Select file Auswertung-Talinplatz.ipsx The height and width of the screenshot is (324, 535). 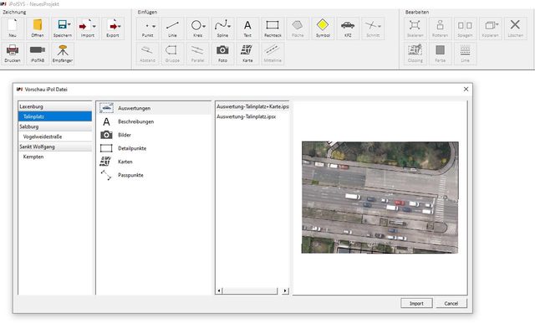252,116
